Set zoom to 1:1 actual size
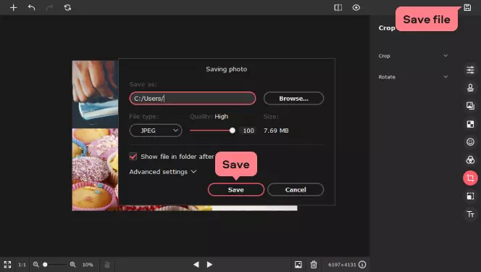The image size is (481, 272). tap(22, 265)
